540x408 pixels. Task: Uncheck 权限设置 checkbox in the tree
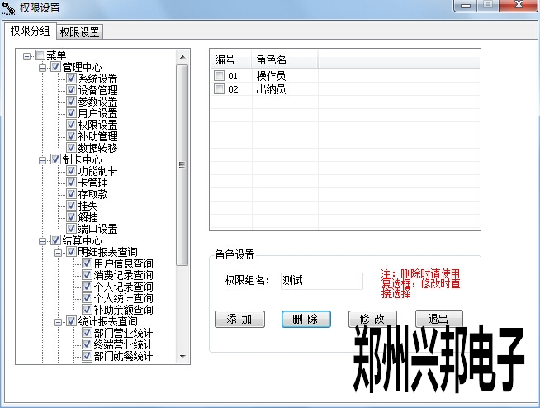point(71,125)
